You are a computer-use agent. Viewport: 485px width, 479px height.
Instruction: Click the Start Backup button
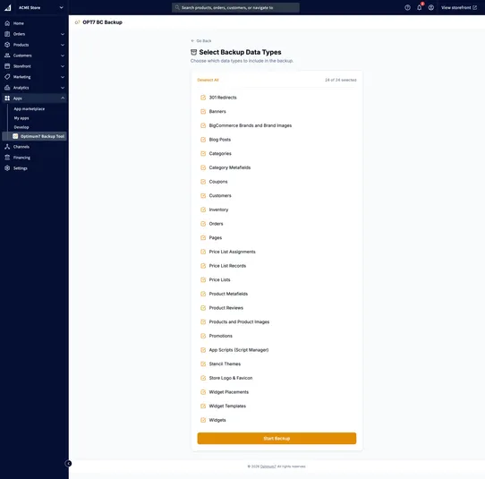click(277, 438)
